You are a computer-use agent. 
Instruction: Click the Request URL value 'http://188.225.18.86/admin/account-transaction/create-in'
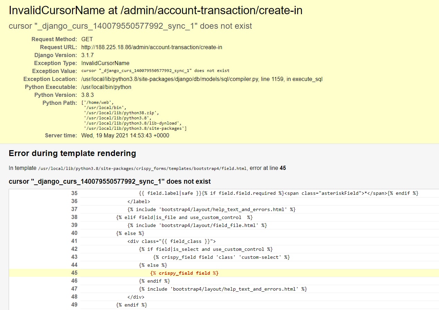[x=152, y=47]
